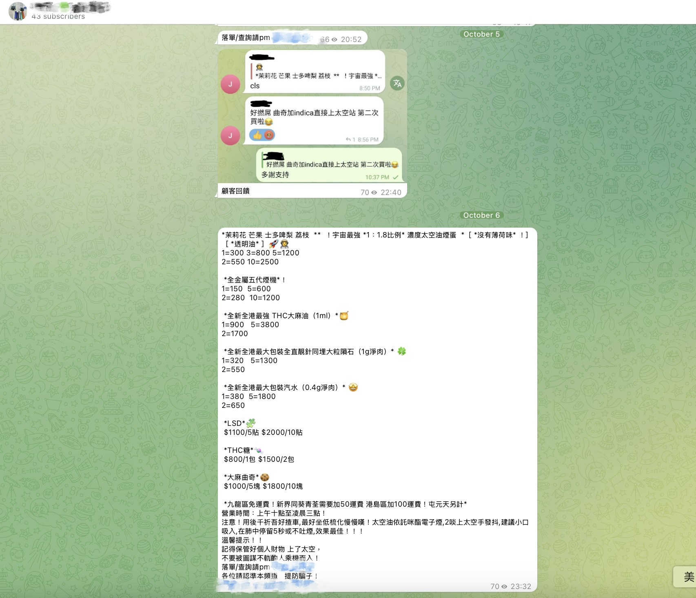Click the eye views icon next to 22:40
This screenshot has width=696, height=598.
(x=374, y=193)
